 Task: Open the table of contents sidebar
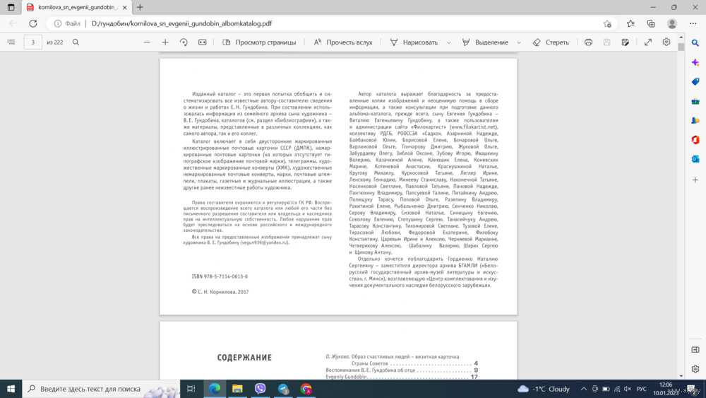[11, 42]
